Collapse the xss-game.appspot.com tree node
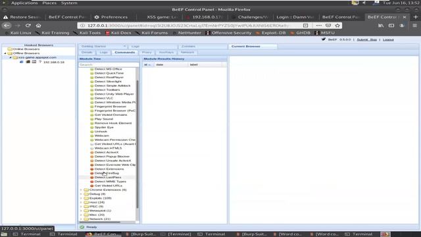The width and height of the screenshot is (421, 237). [x=11, y=57]
